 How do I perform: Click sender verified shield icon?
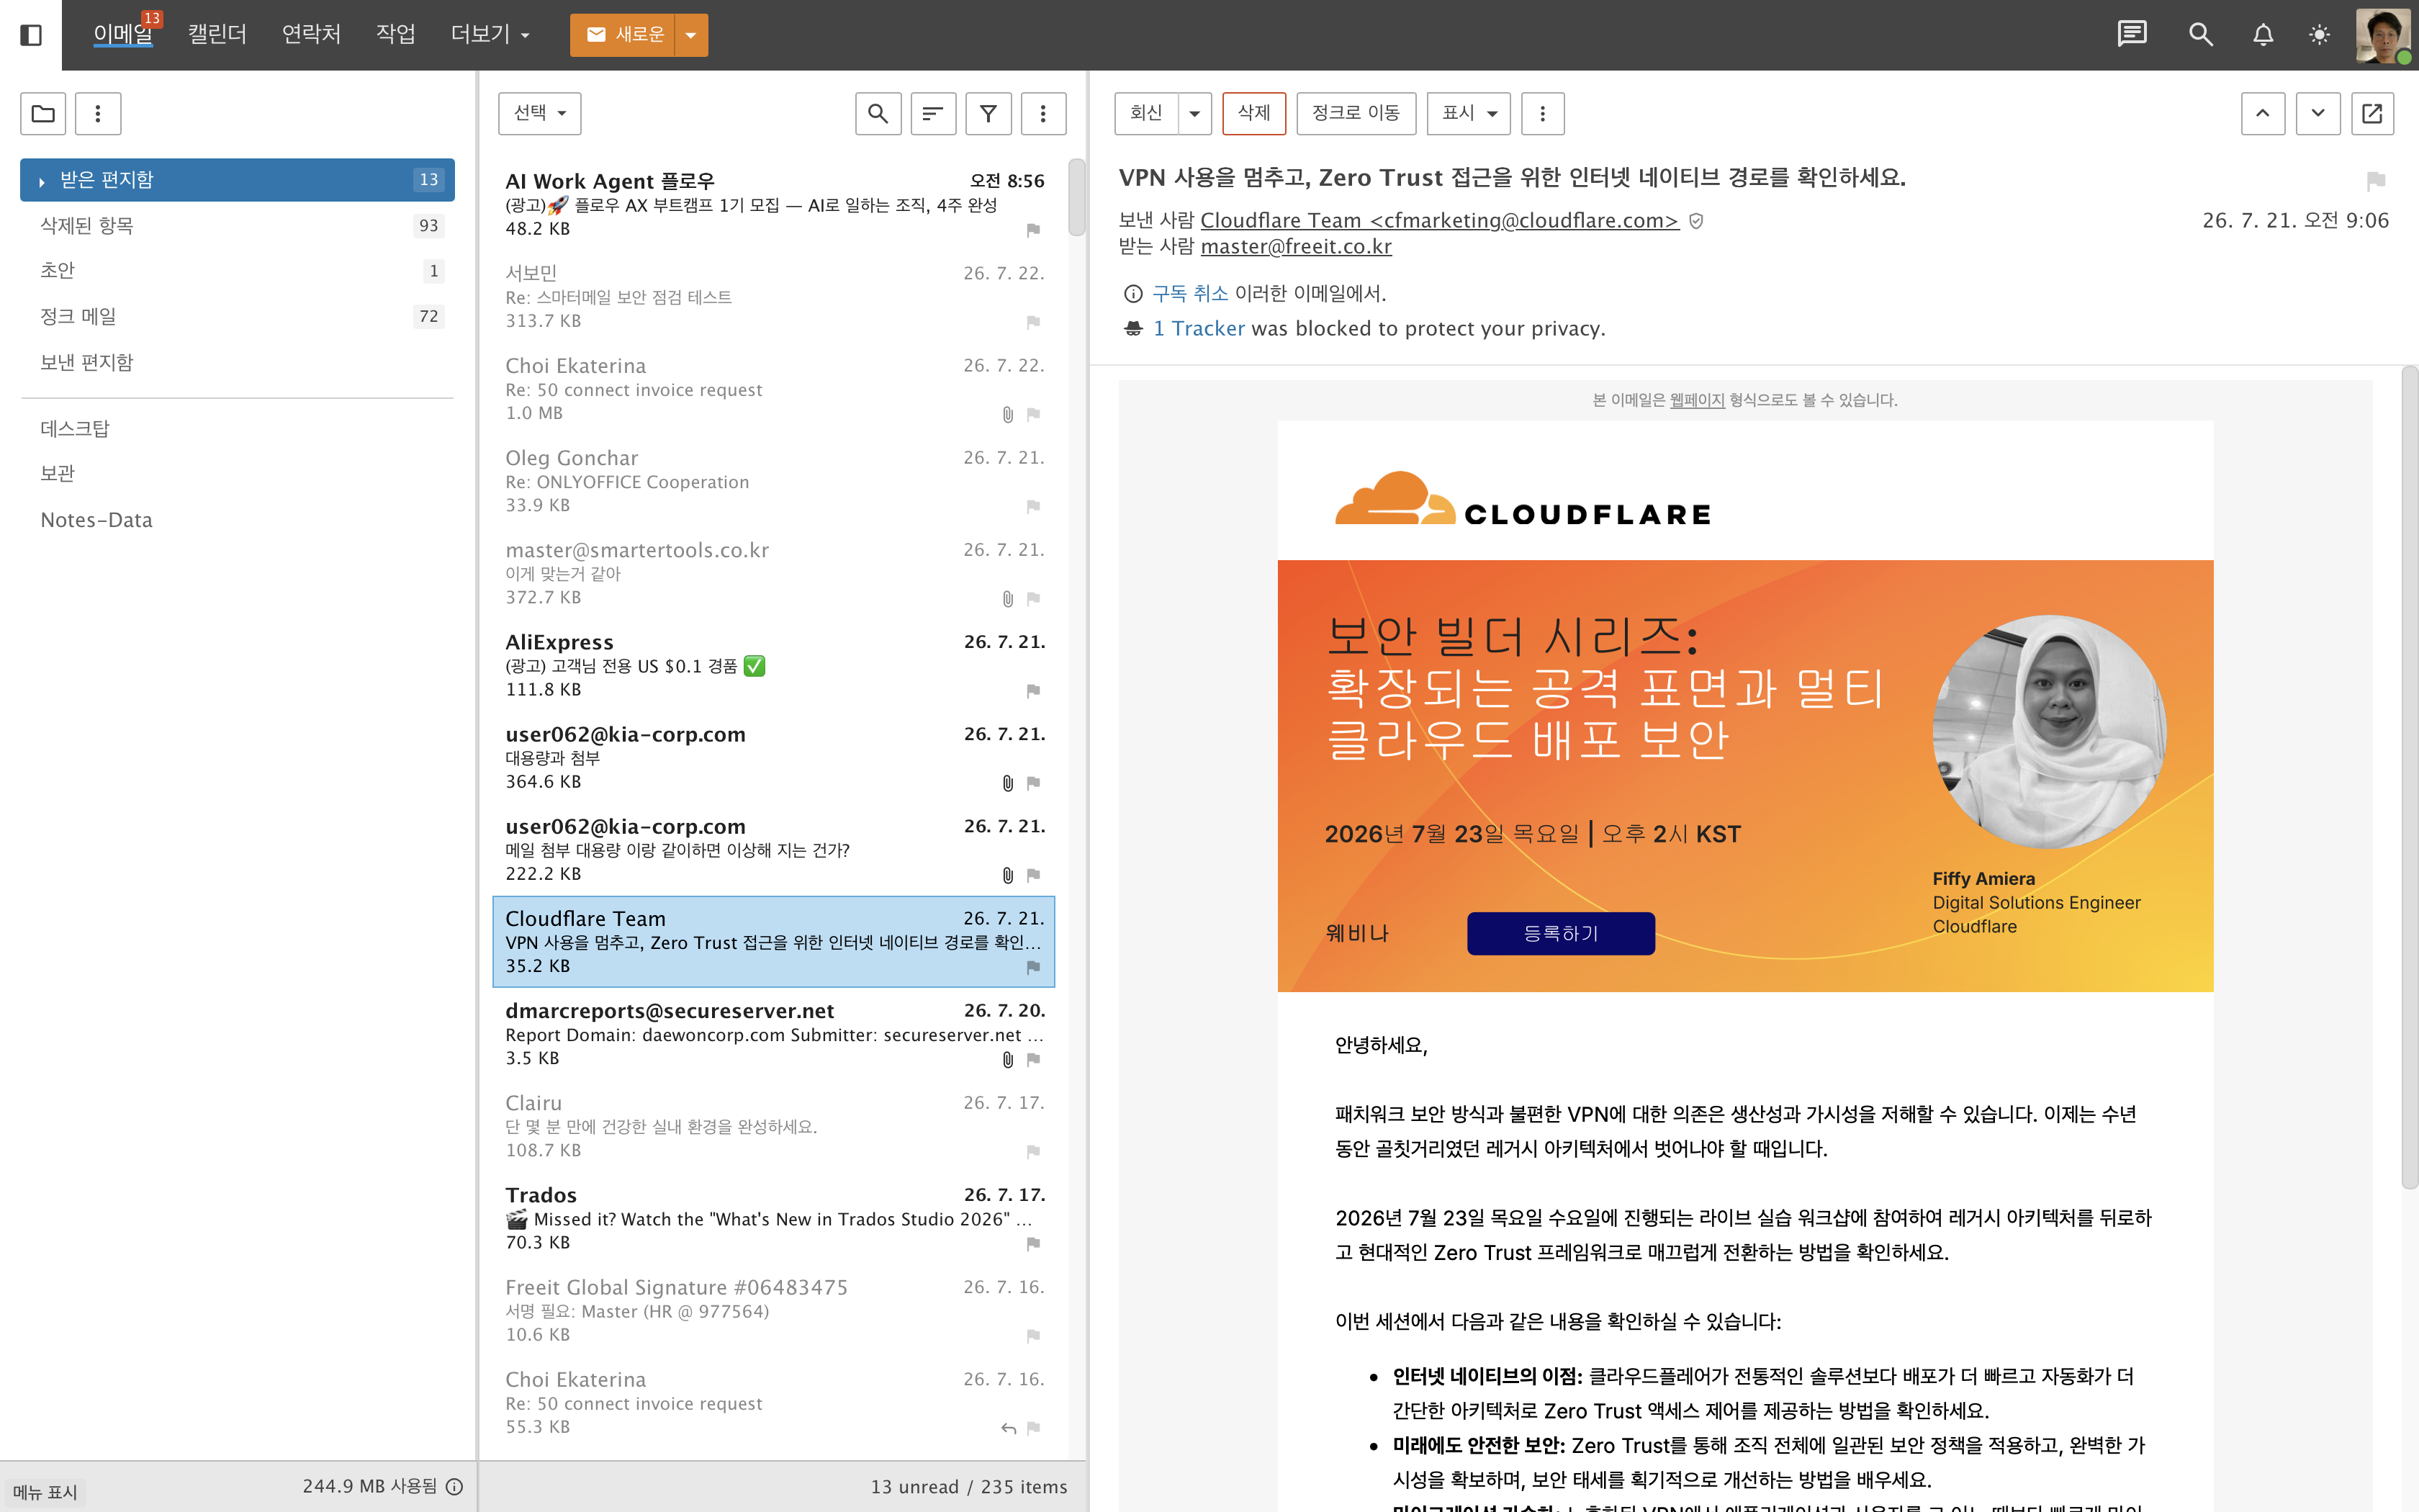pos(1696,221)
